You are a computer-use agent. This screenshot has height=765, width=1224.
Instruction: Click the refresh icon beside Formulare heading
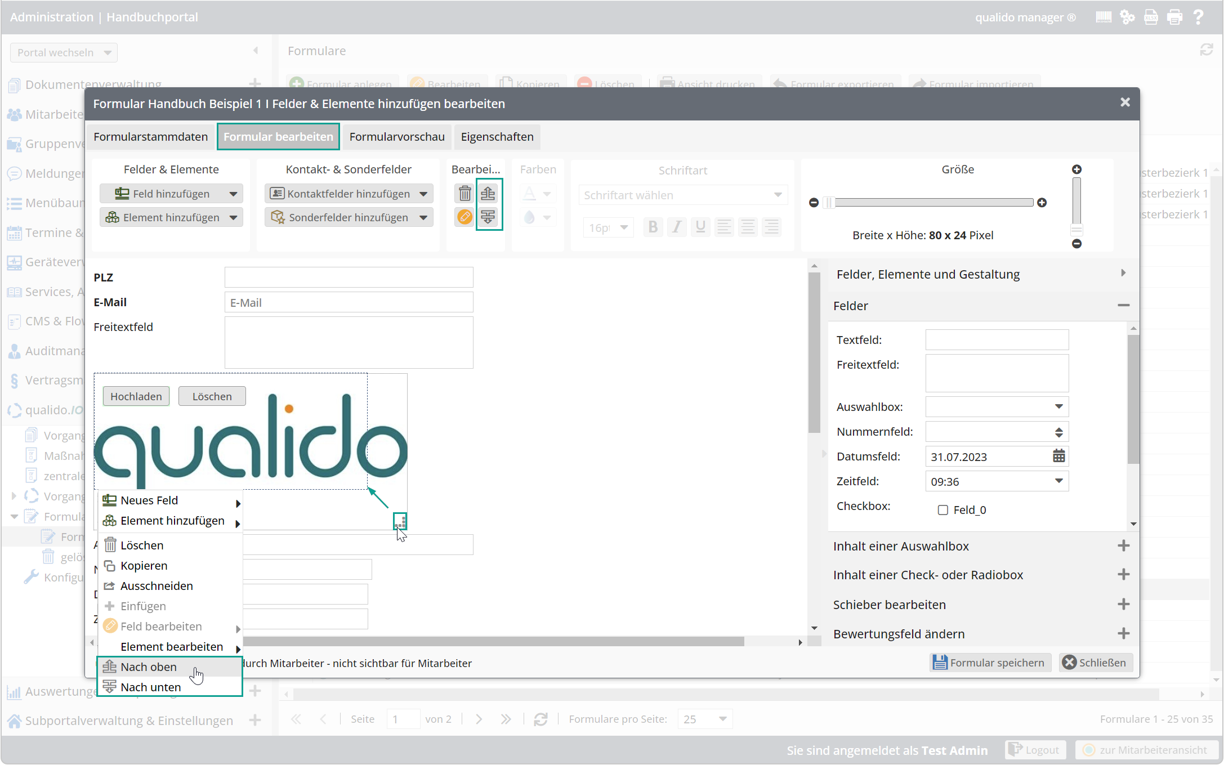tap(1206, 50)
